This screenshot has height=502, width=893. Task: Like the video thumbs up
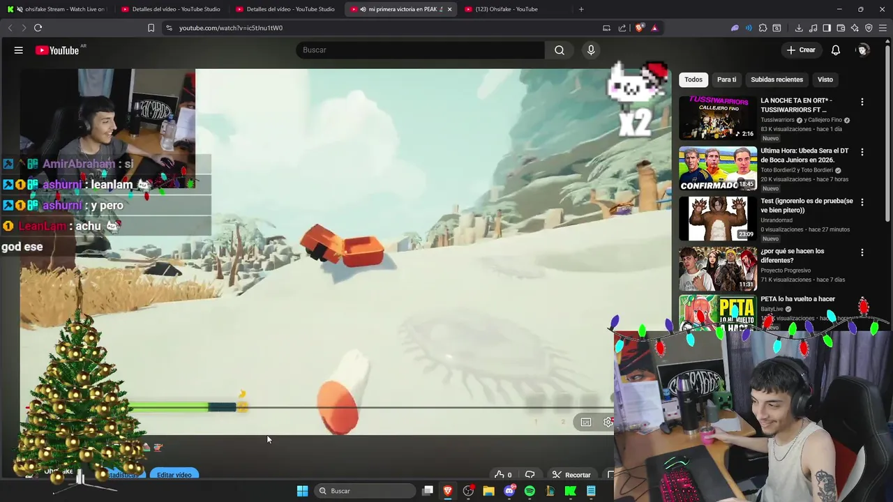(x=502, y=475)
